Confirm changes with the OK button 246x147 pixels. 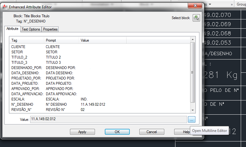point(117,132)
